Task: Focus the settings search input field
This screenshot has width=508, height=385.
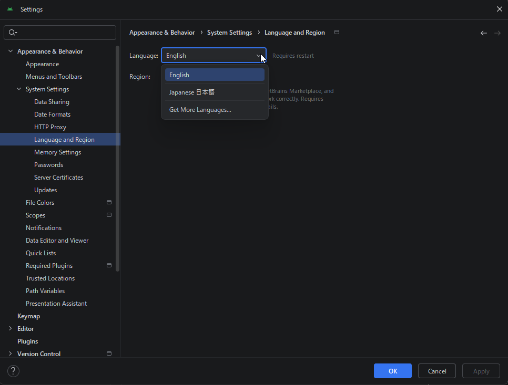Action: pyautogui.click(x=66, y=33)
